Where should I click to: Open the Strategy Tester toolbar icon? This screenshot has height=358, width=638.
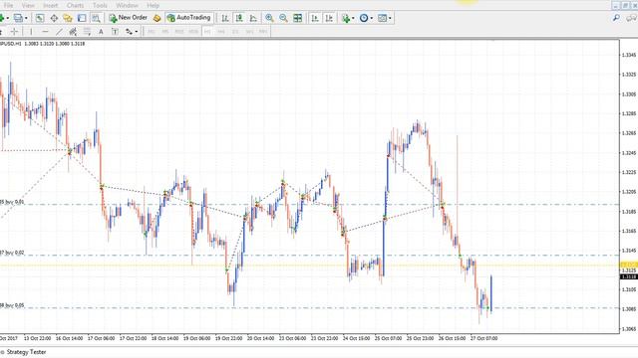tap(96, 18)
